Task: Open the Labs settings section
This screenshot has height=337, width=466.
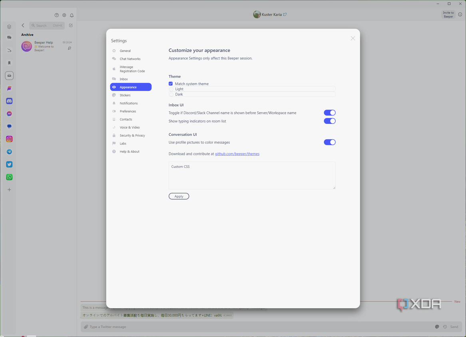Action: point(131,143)
